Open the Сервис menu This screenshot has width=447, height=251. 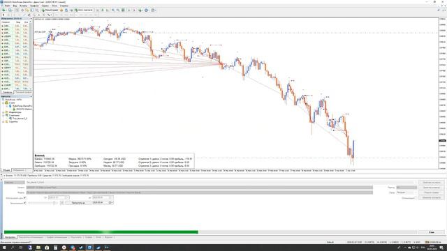coord(45,6)
